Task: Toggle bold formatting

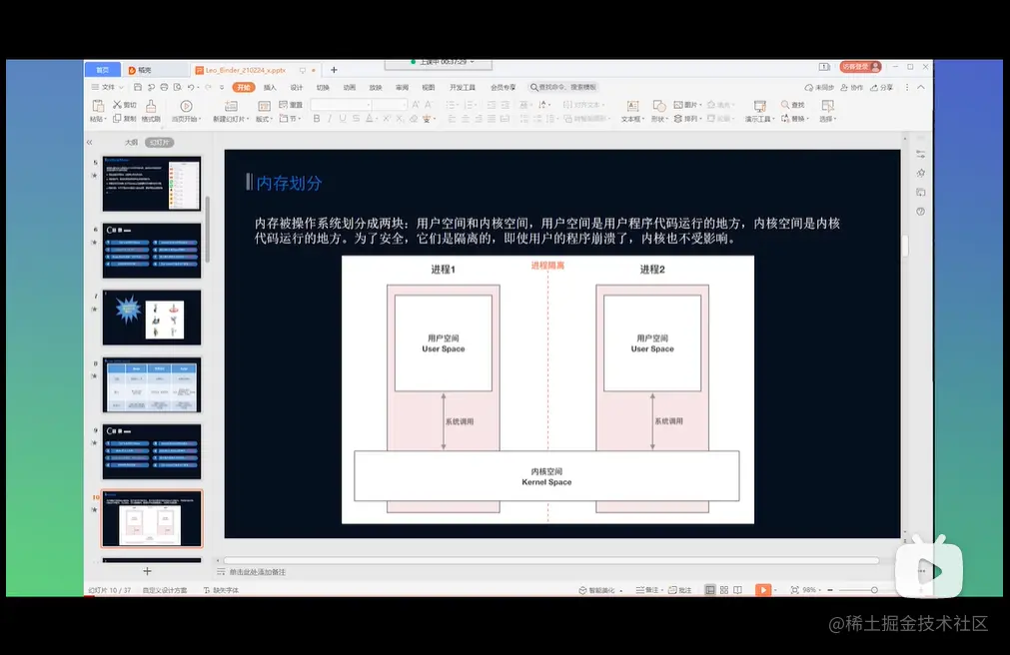Action: (317, 118)
